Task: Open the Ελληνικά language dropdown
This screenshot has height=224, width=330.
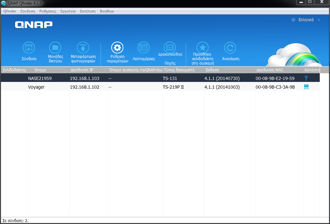Action: point(306,20)
